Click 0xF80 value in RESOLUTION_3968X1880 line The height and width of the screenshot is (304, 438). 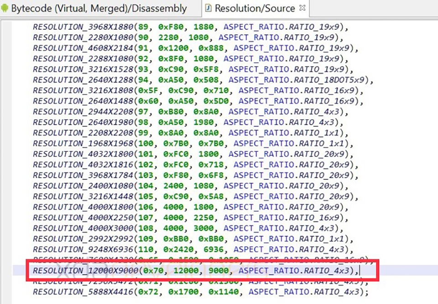[171, 27]
